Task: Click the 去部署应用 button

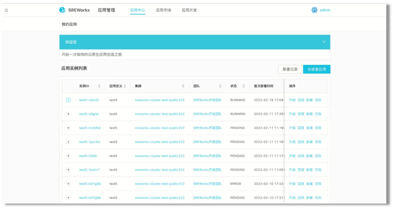Action: point(317,69)
